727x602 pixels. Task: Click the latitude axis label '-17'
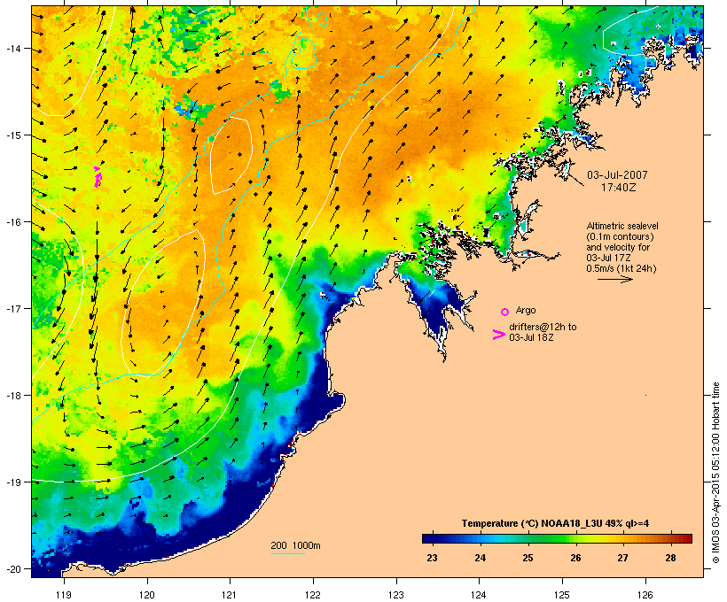coord(12,308)
